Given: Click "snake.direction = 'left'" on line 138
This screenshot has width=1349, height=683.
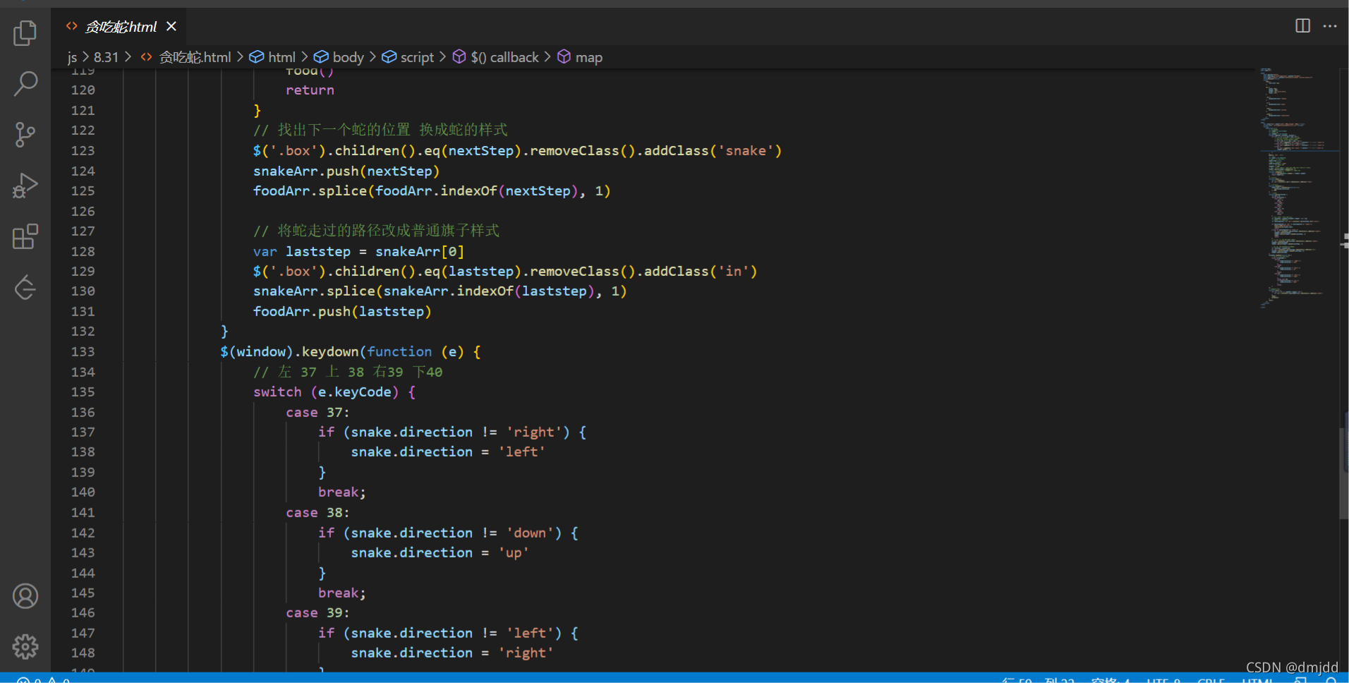Looking at the screenshot, I should (x=448, y=452).
